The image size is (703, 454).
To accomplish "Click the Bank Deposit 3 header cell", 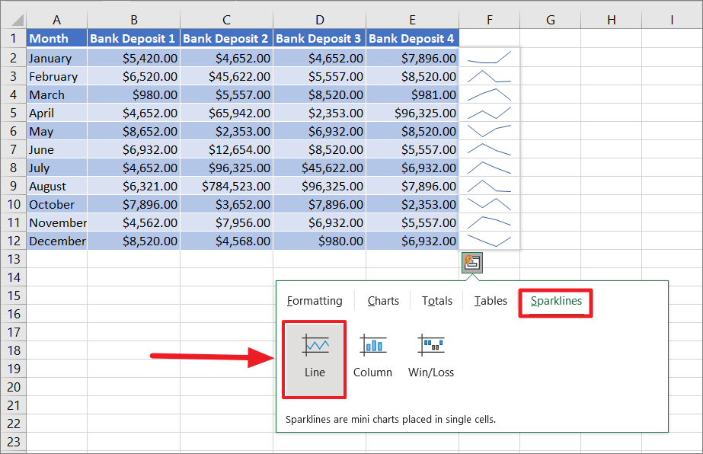I will pyautogui.click(x=320, y=39).
